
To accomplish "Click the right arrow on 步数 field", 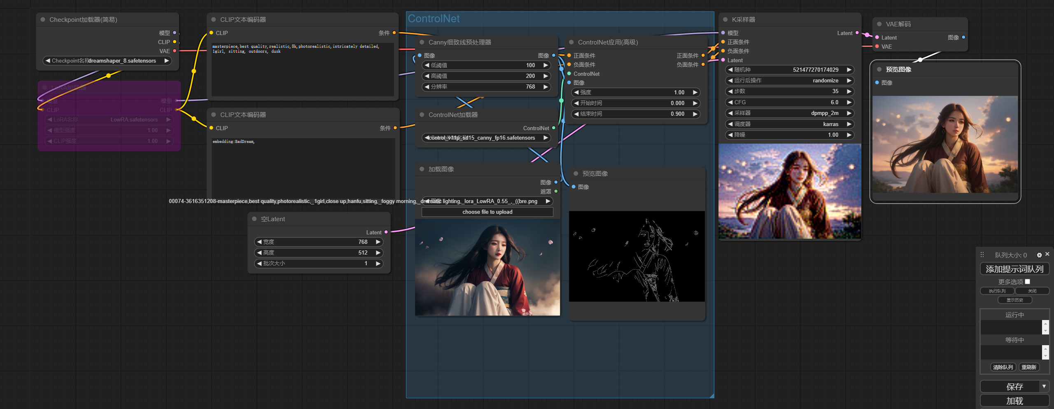I will [x=849, y=91].
